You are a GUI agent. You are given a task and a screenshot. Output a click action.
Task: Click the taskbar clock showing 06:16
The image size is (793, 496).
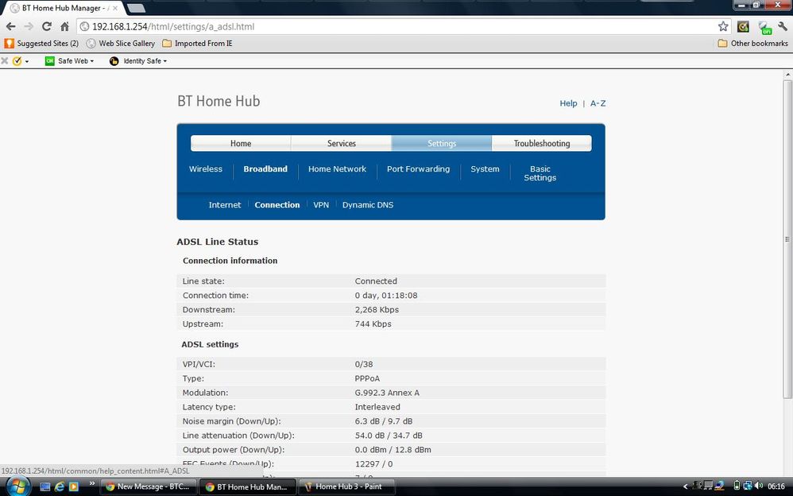[x=776, y=486]
